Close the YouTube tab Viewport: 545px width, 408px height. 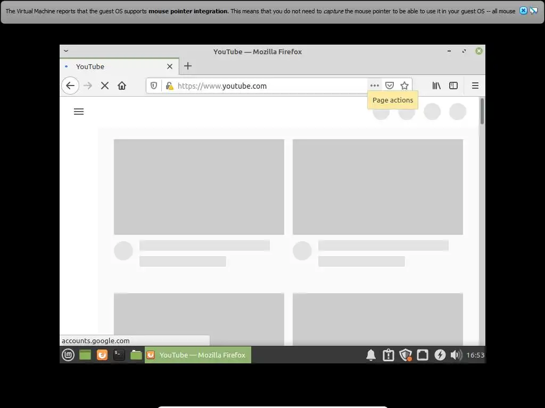170,66
